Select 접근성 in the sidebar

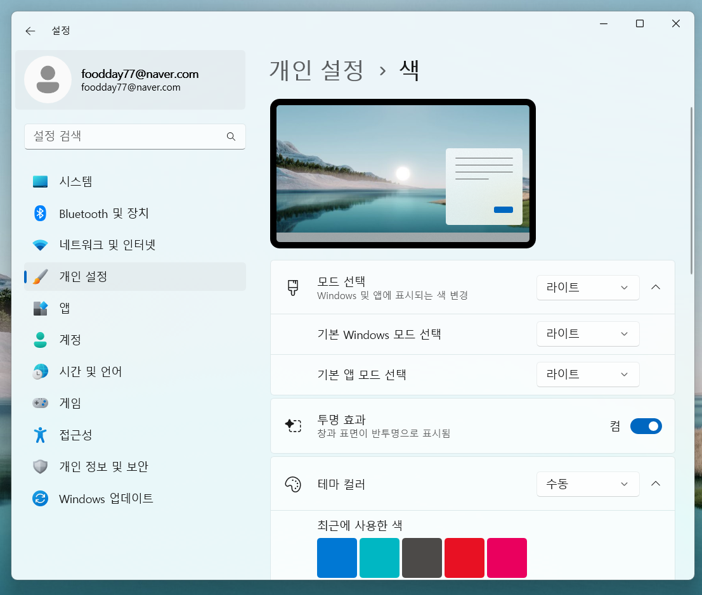(x=135, y=435)
